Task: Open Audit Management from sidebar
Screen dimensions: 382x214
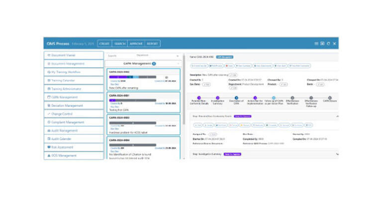Action: tap(74, 131)
